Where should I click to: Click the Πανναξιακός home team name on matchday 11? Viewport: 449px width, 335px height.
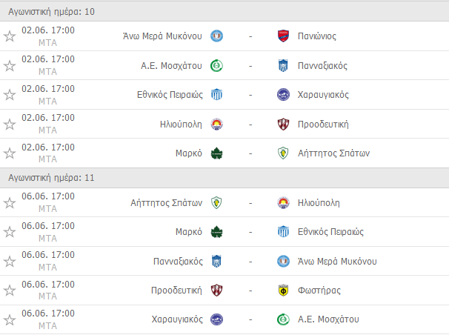pos(176,261)
